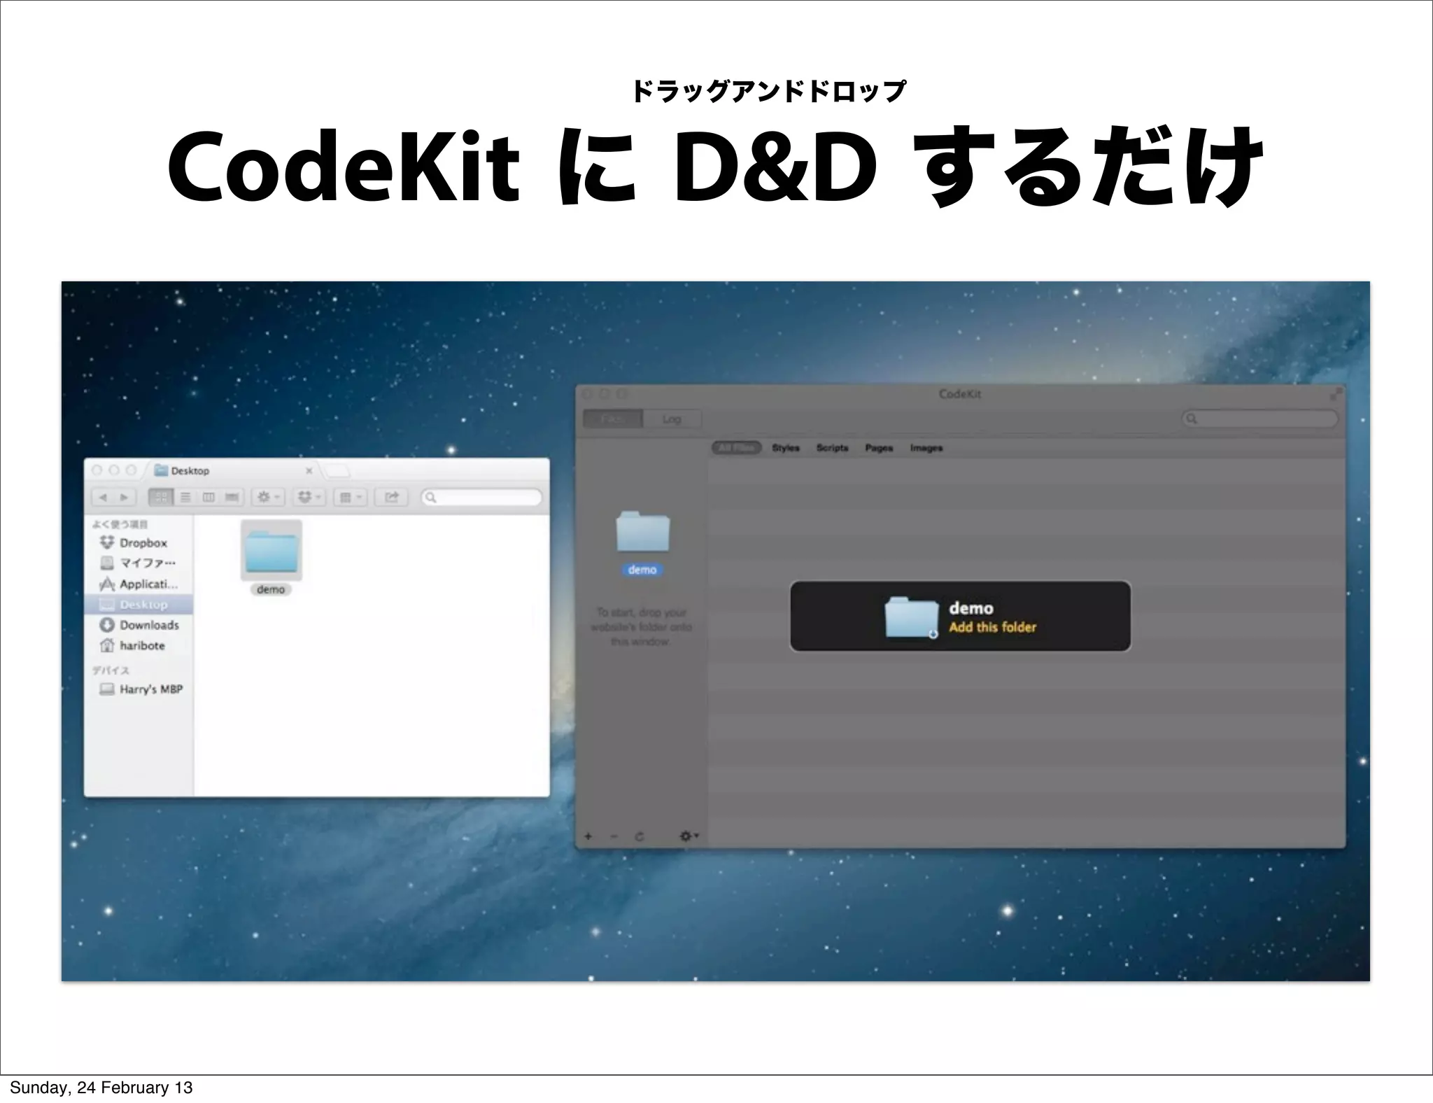Switch to the Log tab in CodeKit
Image resolution: width=1433 pixels, height=1103 pixels.
click(672, 419)
